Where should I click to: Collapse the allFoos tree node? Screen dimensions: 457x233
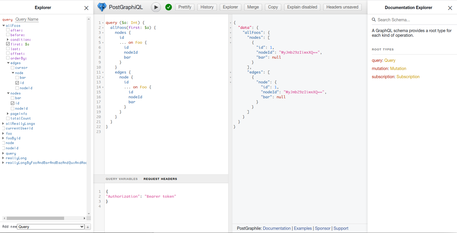point(3,26)
